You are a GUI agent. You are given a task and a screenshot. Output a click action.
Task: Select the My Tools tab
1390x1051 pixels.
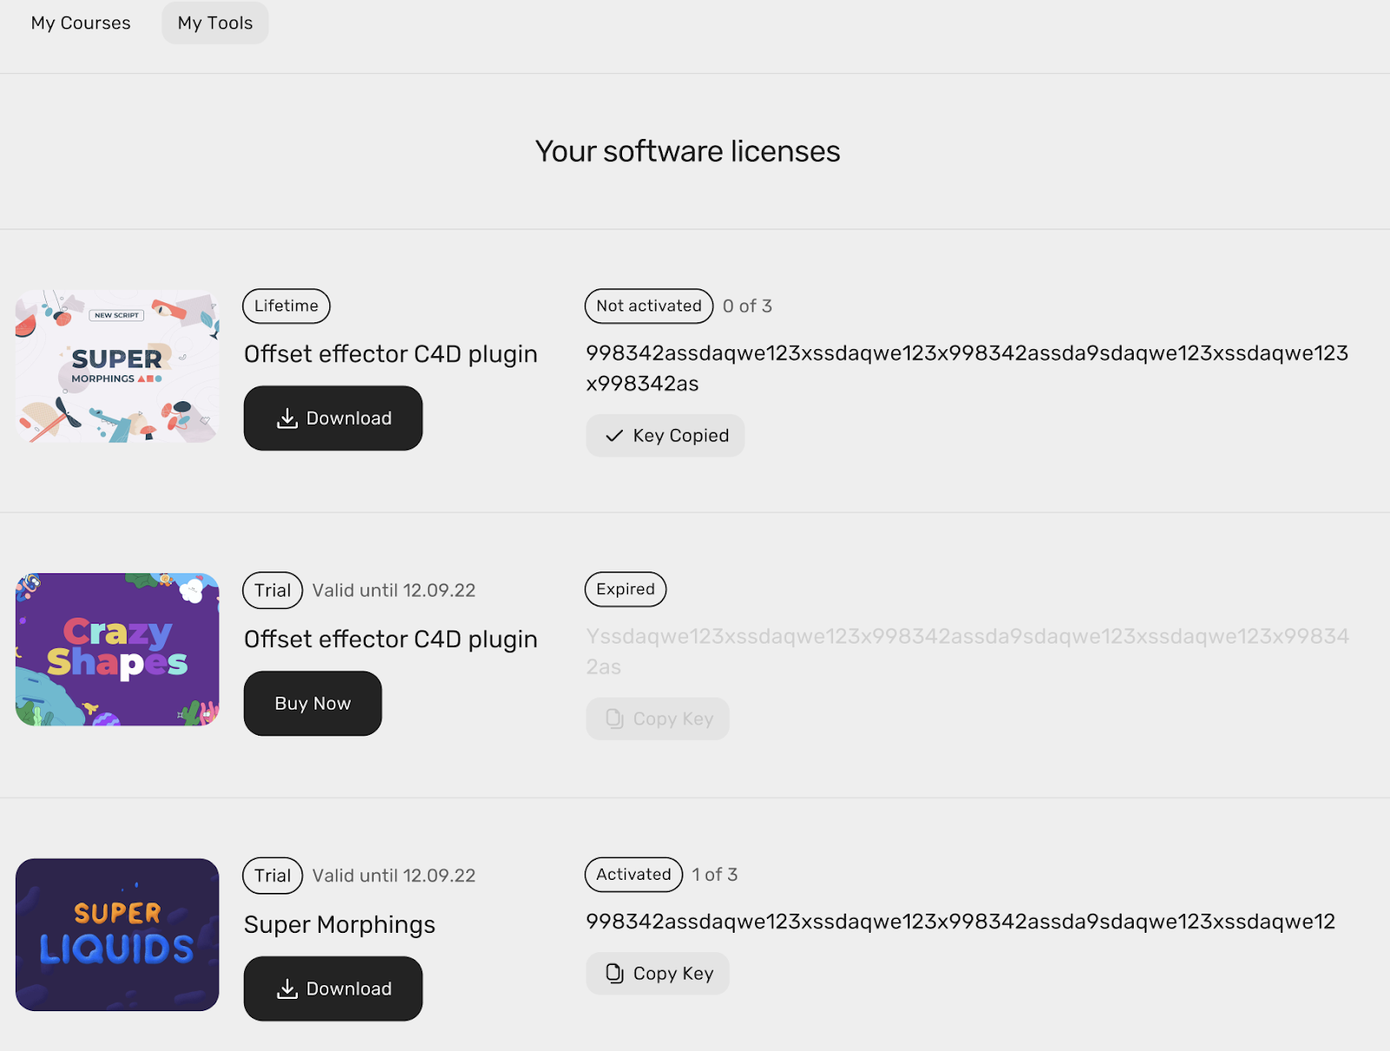(215, 23)
